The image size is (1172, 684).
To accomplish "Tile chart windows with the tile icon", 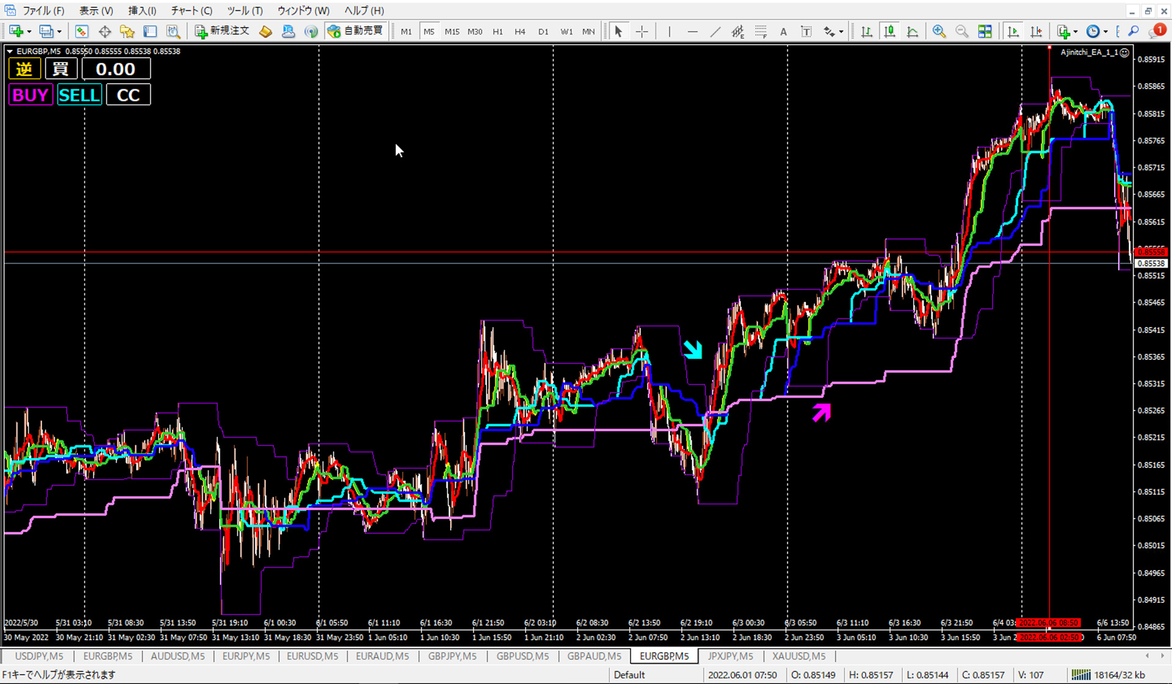I will 985,32.
